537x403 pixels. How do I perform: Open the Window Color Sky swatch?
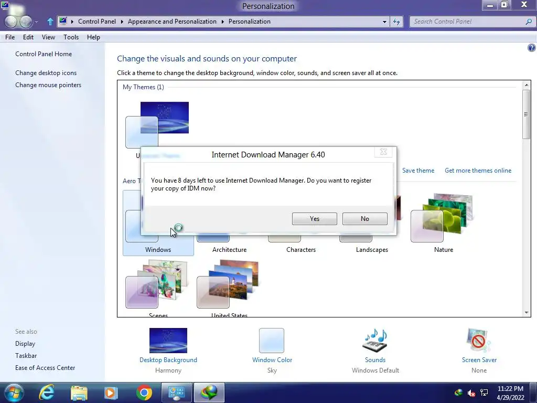[272, 340]
